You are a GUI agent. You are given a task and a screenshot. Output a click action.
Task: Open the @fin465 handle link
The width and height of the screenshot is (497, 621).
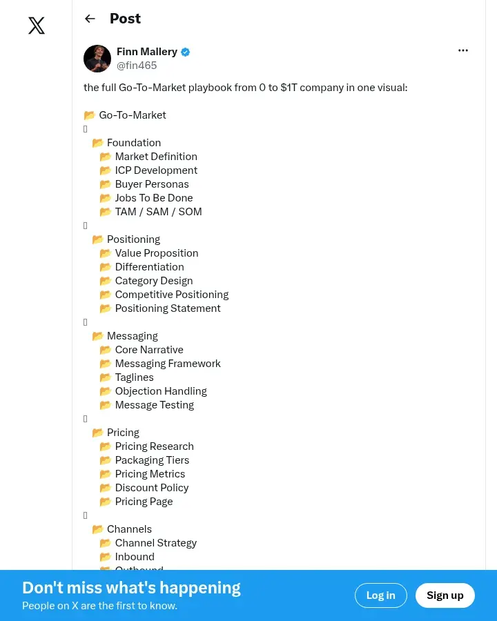pos(137,66)
